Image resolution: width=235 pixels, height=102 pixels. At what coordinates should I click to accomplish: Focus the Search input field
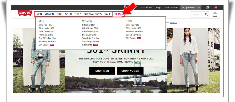pyautogui.click(x=197, y=15)
